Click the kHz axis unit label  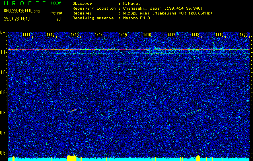[4, 33]
